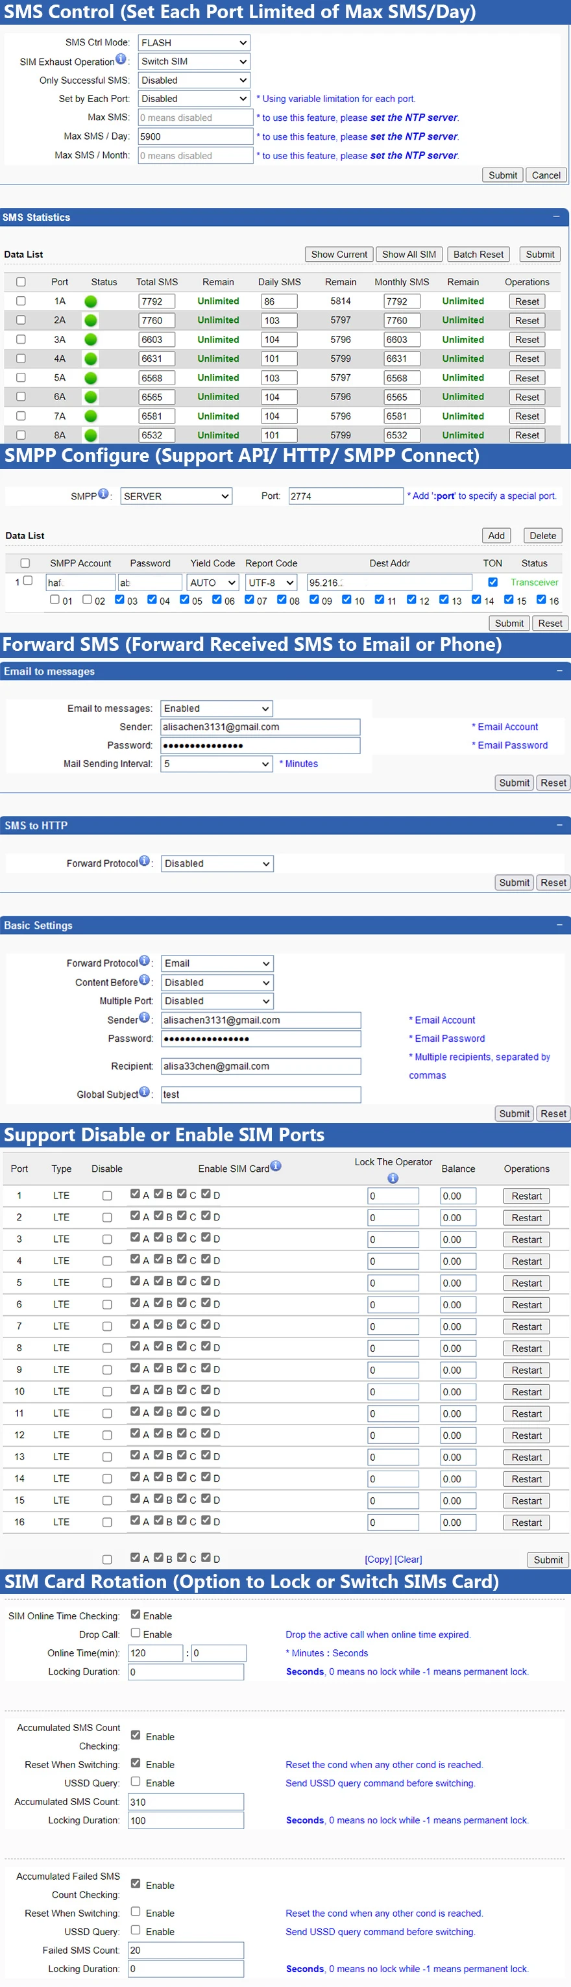Toggle the TON checkbox for SMPP account
Image resolution: width=571 pixels, height=1987 pixels.
pos(492,583)
